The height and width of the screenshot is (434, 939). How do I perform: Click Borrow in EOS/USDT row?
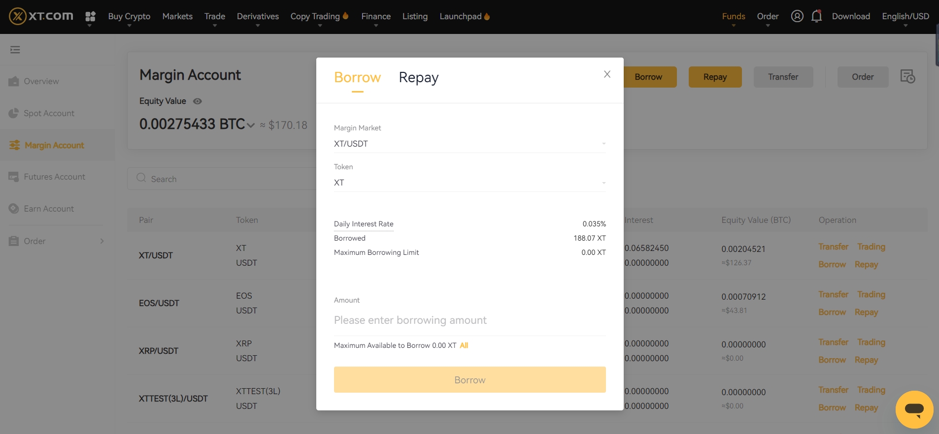point(832,312)
